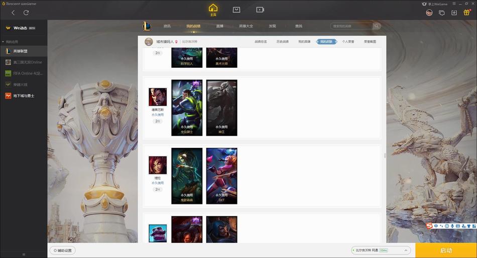Open the download manager icon
Image resolution: width=477 pixels, height=258 pixels.
pyautogui.click(x=454, y=13)
